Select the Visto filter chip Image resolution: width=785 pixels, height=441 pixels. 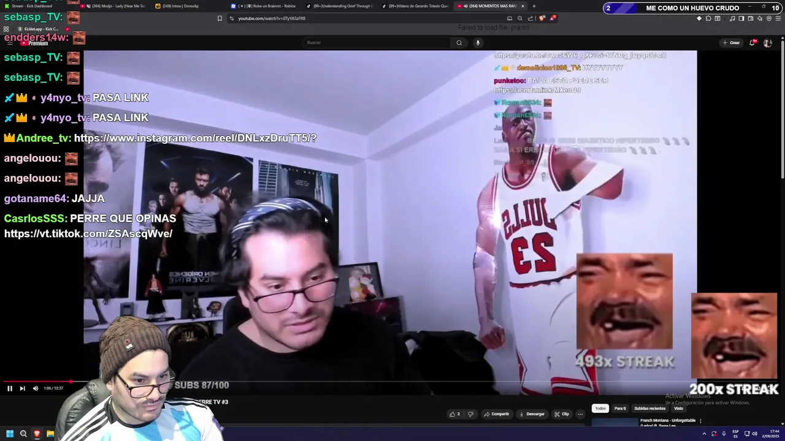click(x=678, y=409)
